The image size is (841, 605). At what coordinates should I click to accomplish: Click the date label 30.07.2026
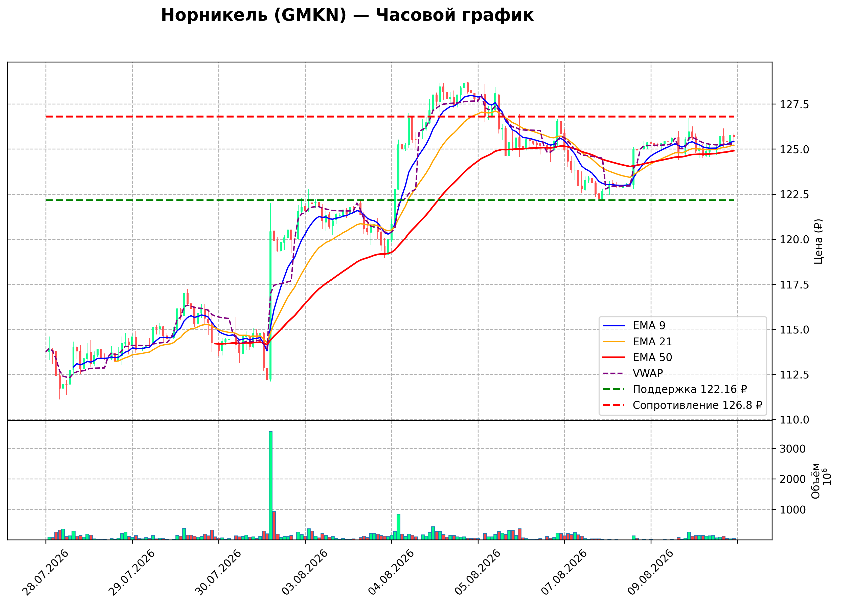(x=218, y=573)
